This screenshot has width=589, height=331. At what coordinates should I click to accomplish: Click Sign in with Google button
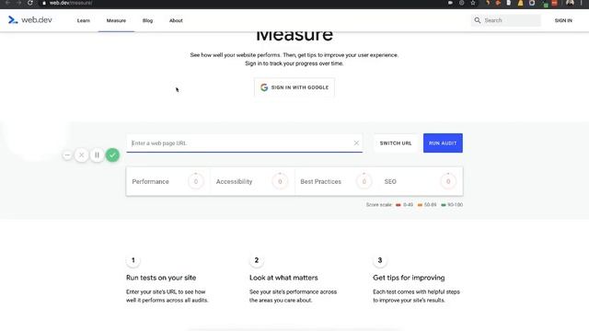tap(294, 87)
